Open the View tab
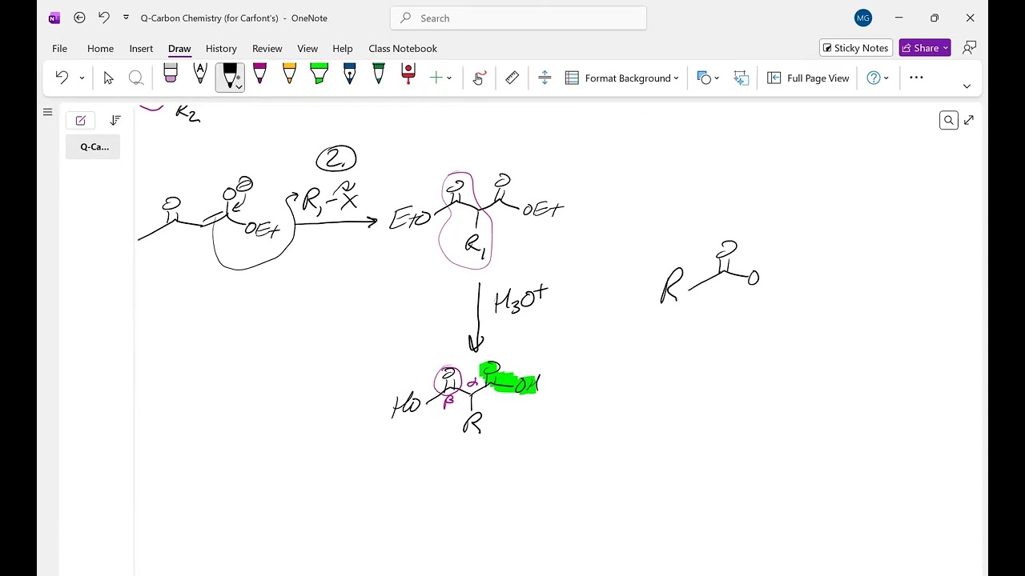 click(x=307, y=48)
